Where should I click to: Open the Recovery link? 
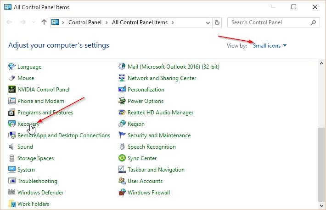pyautogui.click(x=28, y=124)
